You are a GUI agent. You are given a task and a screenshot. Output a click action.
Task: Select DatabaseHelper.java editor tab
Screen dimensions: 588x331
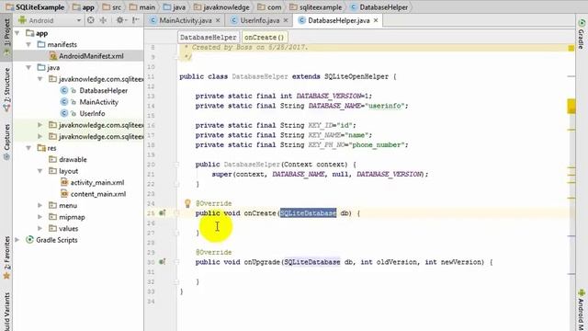tap(339, 20)
